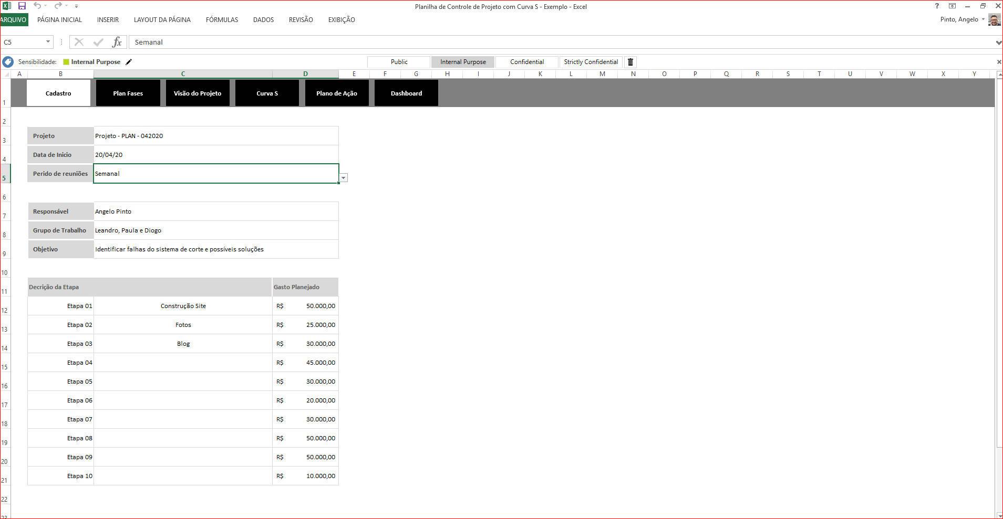This screenshot has width=1003, height=519.
Task: Open the ARQUIVO menu
Action: [14, 20]
